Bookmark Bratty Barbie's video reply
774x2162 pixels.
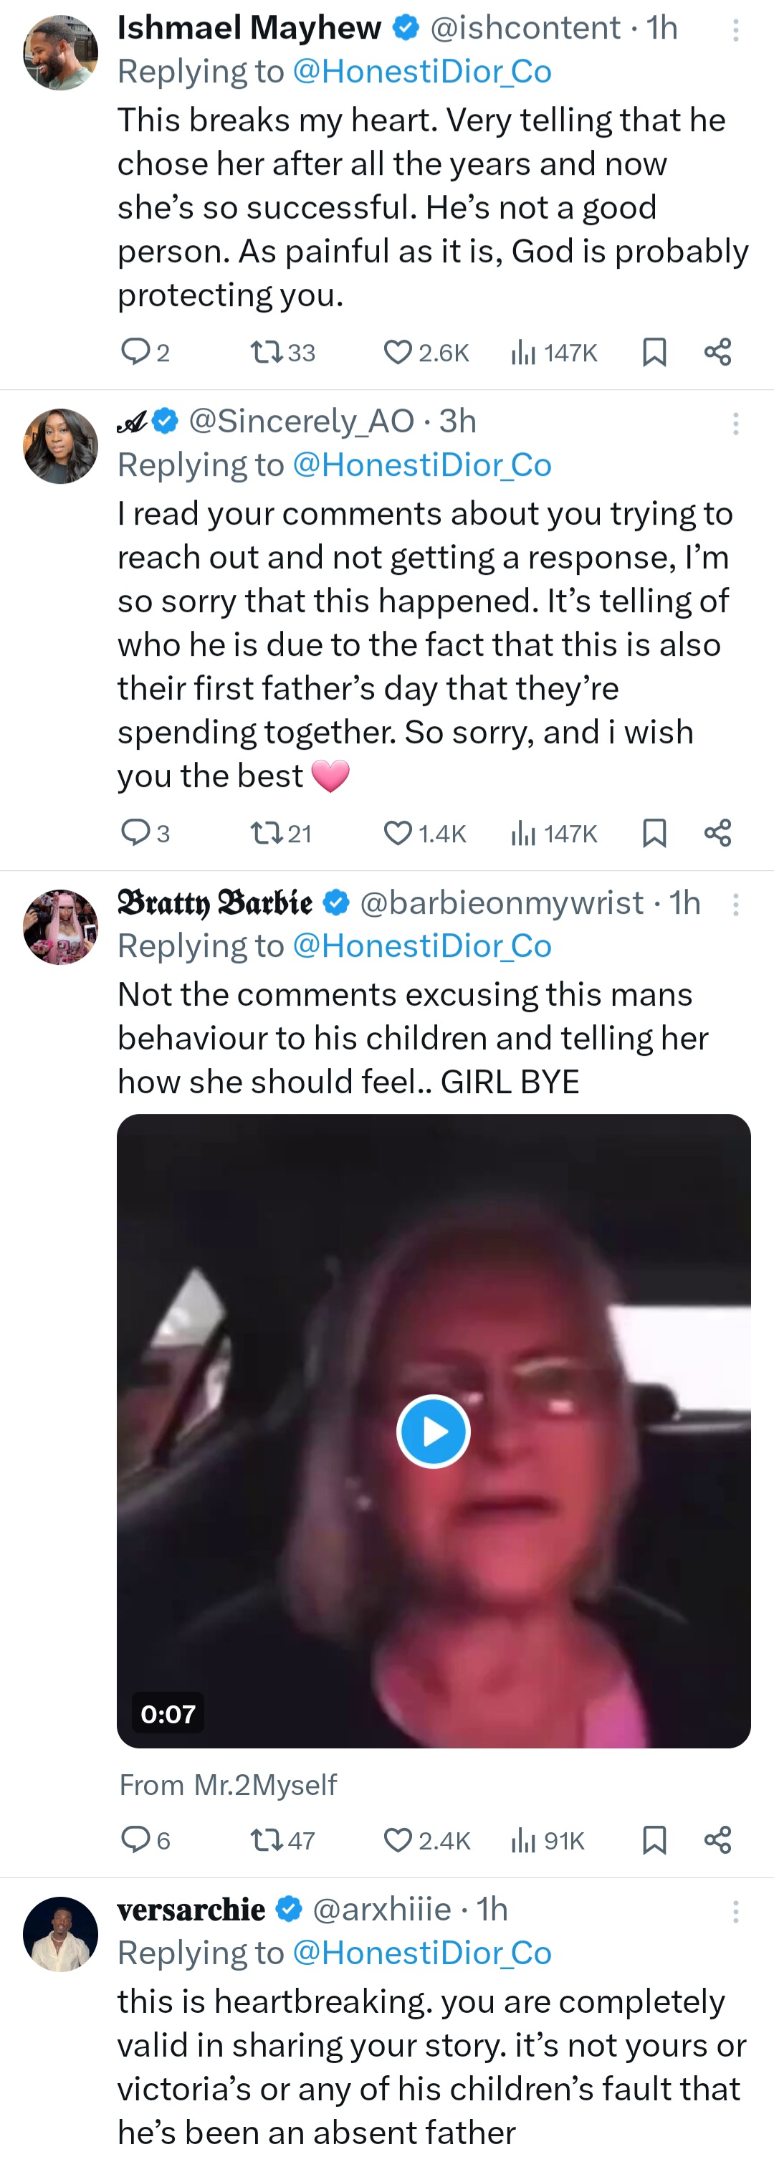[654, 1841]
